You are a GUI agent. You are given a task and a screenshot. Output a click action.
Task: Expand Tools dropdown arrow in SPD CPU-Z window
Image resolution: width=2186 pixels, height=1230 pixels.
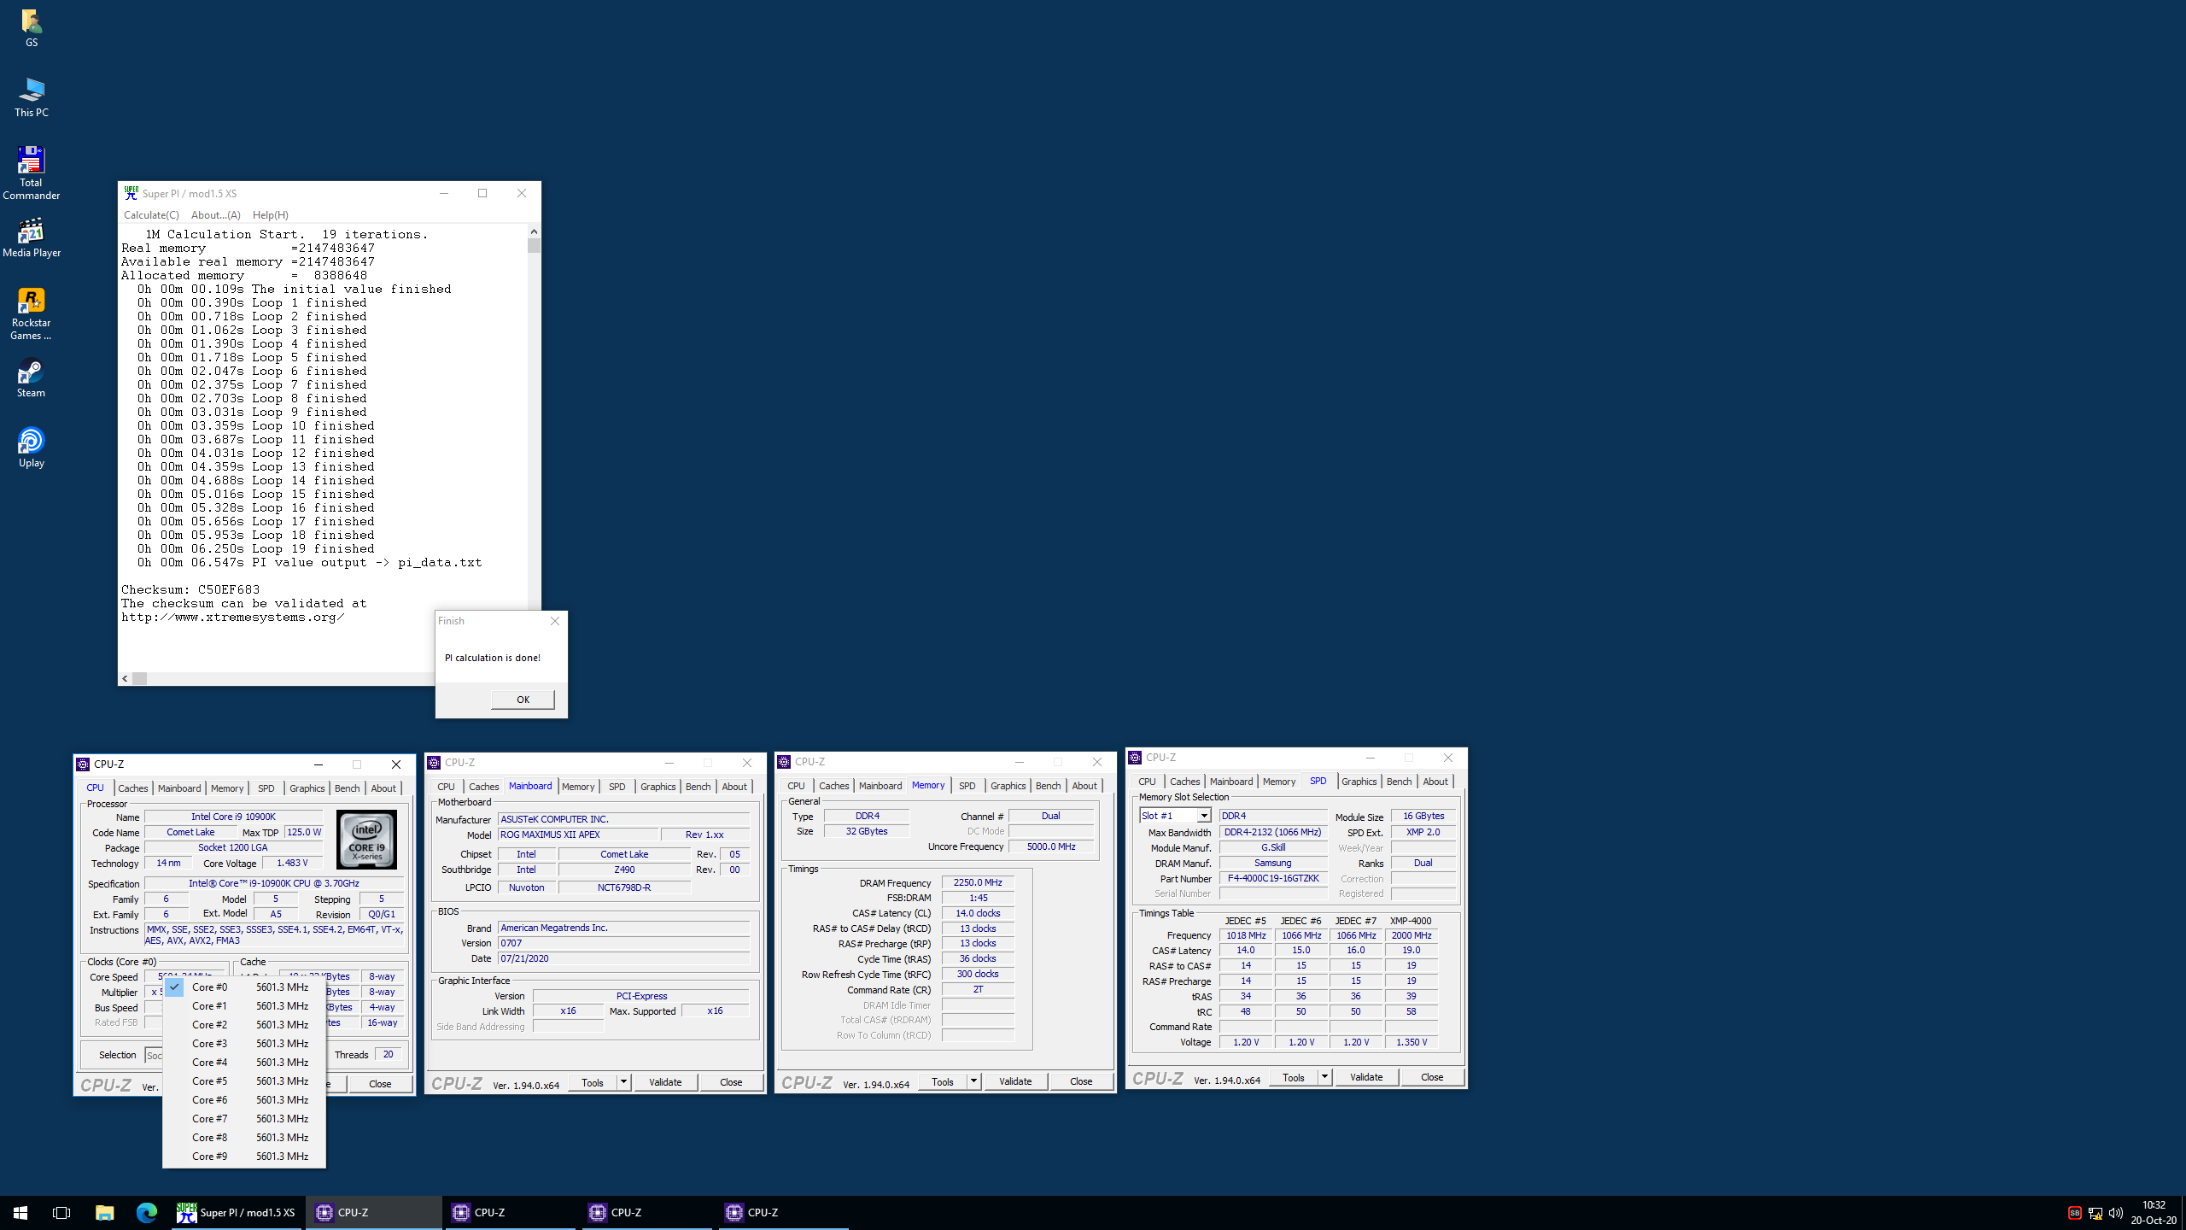[1324, 1077]
